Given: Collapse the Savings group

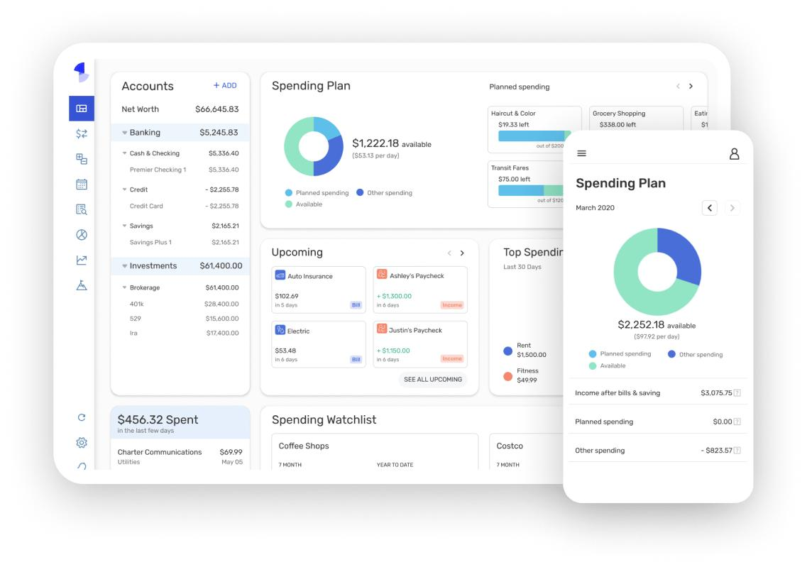Looking at the screenshot, I should (x=124, y=226).
